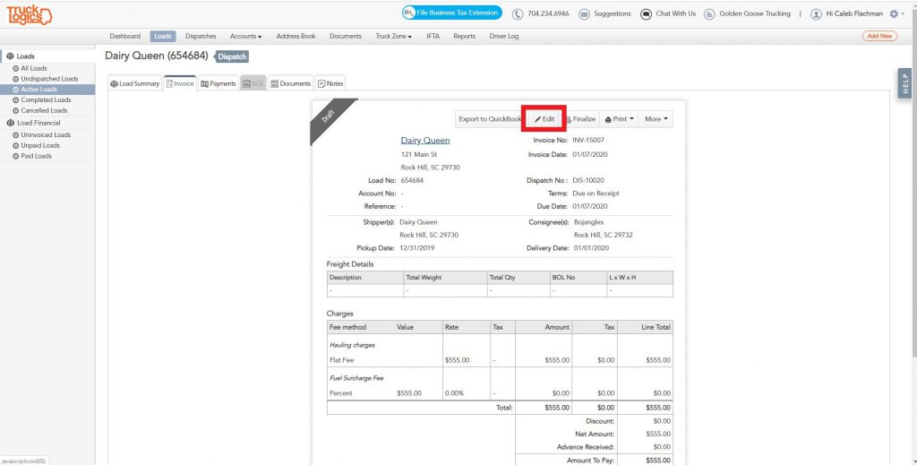The image size is (917, 465).
Task: Click the Edit invoice button
Action: [x=544, y=119]
